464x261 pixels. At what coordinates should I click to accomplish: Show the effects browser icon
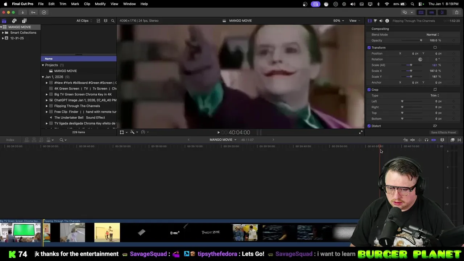[x=452, y=140]
